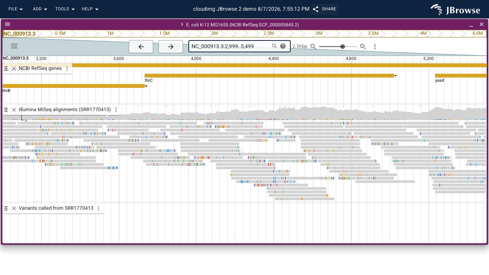Open Illumina MiSeq alignments track menu
489x275 pixels.
tap(116, 110)
